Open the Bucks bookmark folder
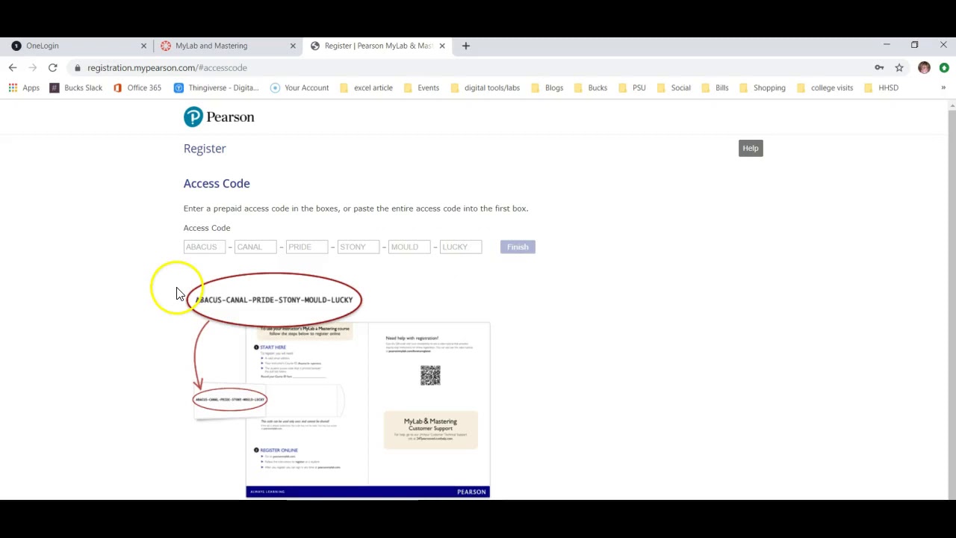The width and height of the screenshot is (956, 538). pos(591,88)
